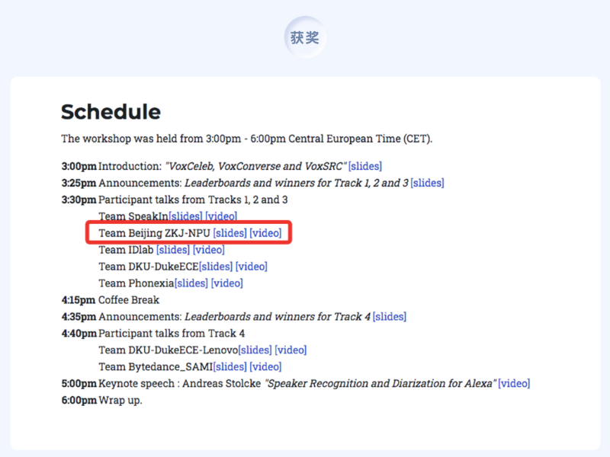Open slides link for the Introduction talk

click(365, 166)
